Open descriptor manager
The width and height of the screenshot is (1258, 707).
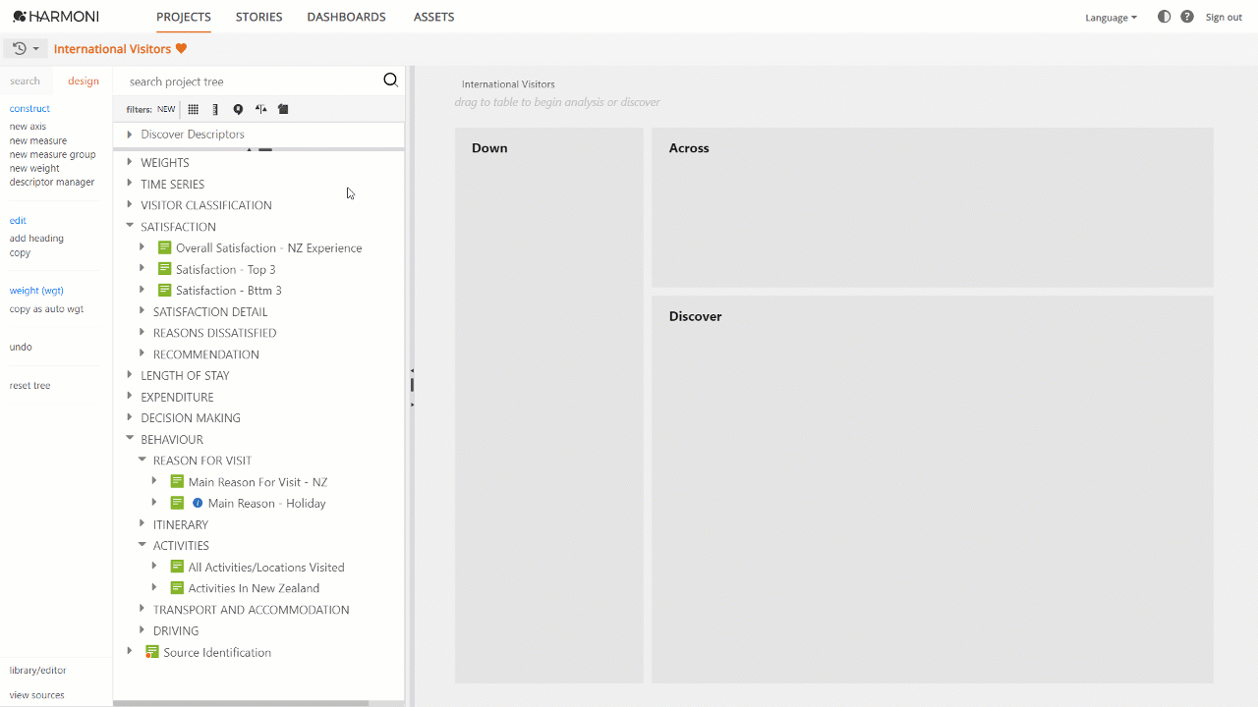point(52,182)
